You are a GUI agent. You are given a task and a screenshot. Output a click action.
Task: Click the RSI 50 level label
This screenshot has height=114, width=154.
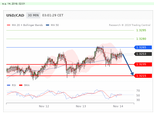click(x=138, y=95)
